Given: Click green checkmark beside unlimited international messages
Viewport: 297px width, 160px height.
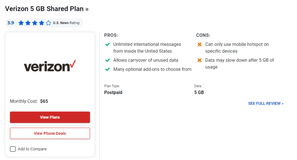Looking at the screenshot, I should (x=108, y=44).
